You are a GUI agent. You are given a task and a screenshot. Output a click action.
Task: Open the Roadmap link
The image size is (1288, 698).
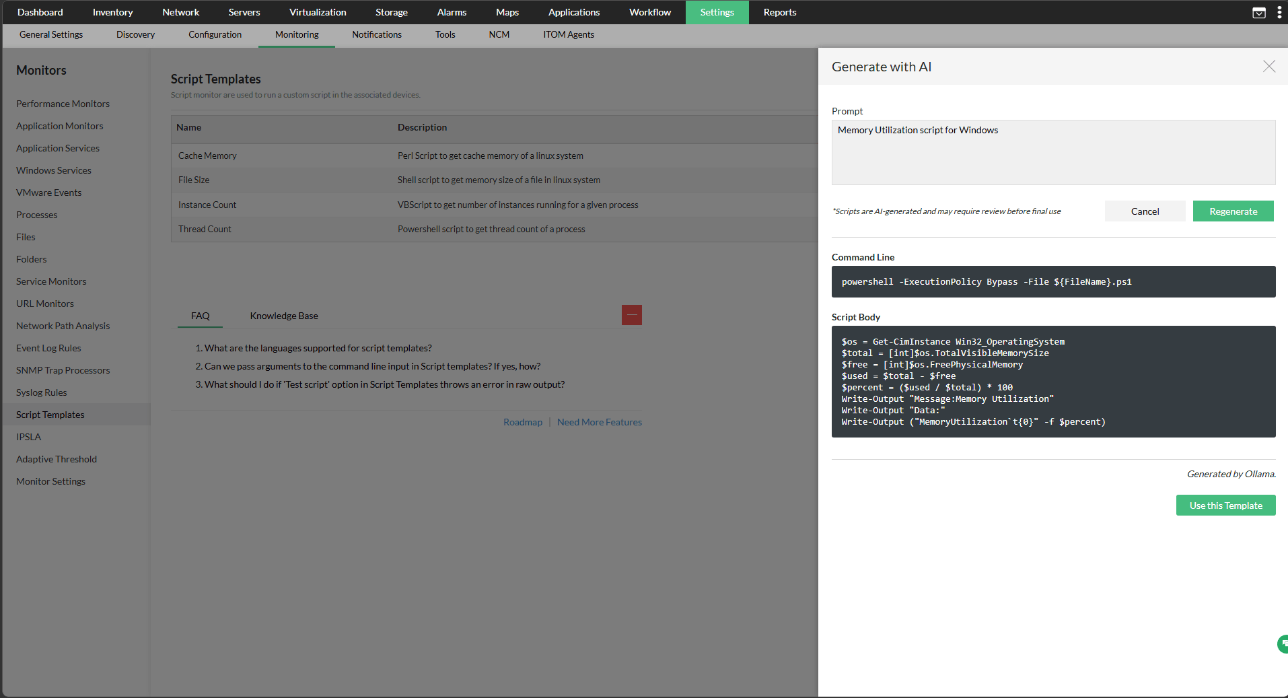pyautogui.click(x=522, y=422)
